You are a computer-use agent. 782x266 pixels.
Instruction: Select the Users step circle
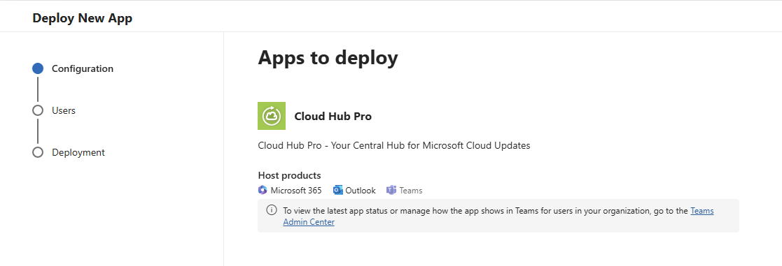tap(38, 110)
